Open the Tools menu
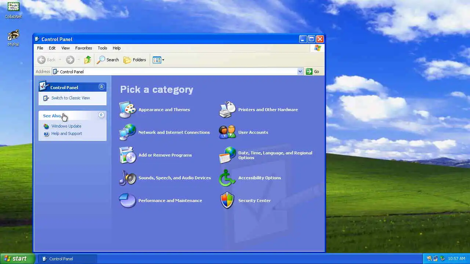Screen dimensions: 470x264 coord(102,48)
